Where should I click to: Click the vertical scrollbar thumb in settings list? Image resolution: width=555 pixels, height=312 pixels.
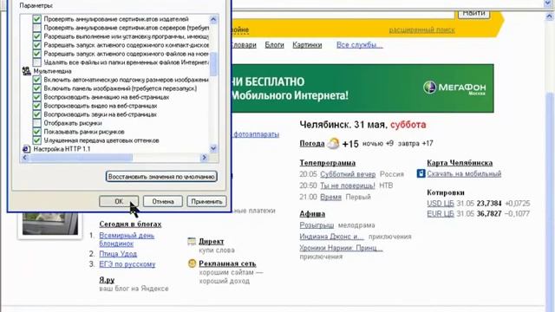[213, 64]
